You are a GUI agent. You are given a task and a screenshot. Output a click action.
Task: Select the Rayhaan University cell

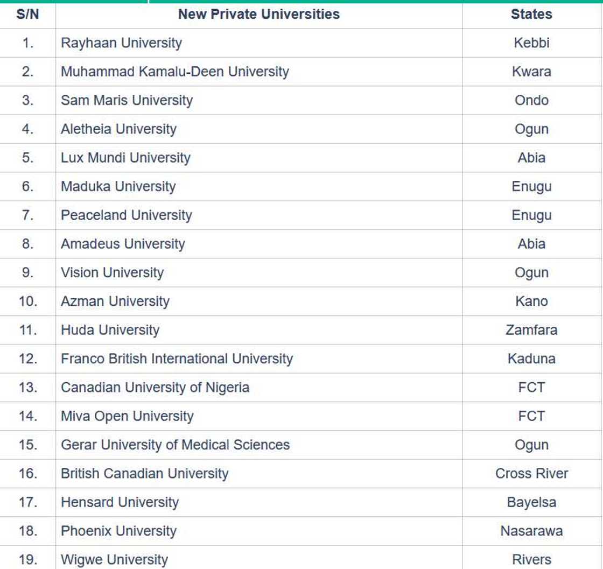[121, 43]
